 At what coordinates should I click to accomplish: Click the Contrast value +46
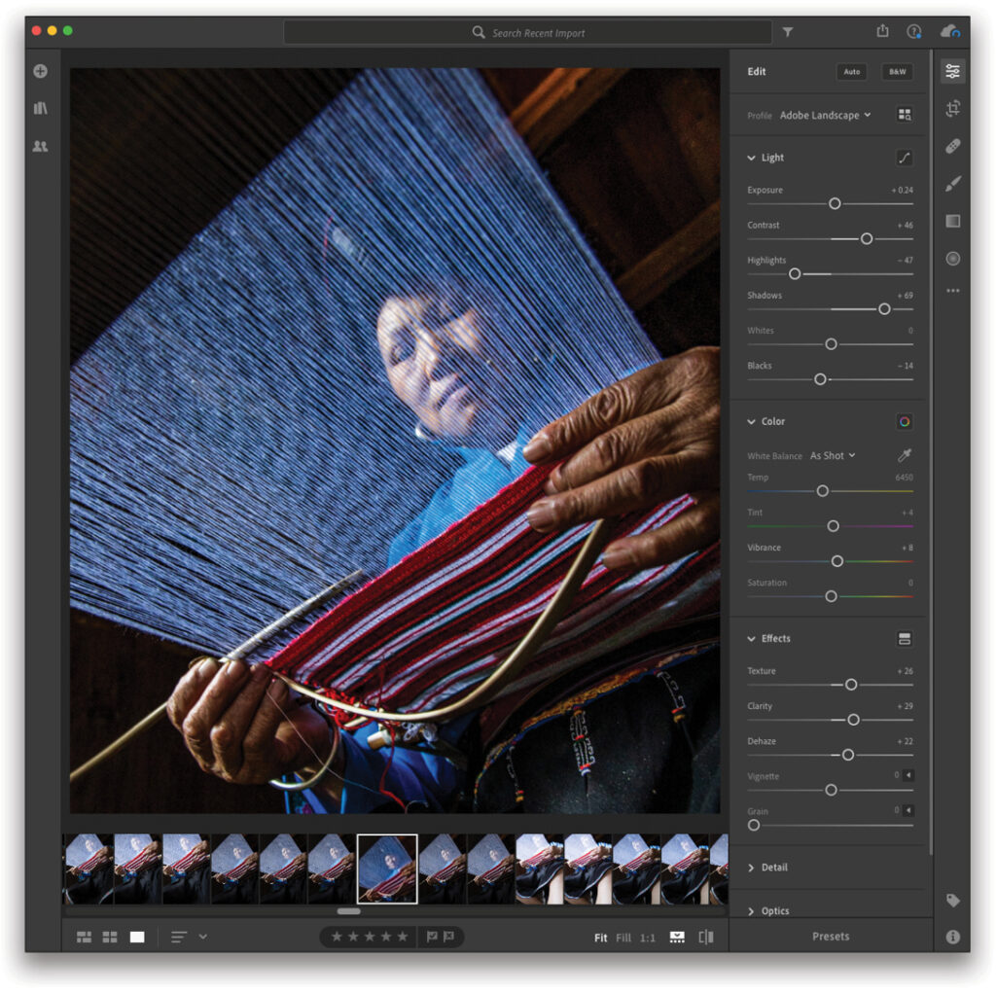click(x=906, y=226)
